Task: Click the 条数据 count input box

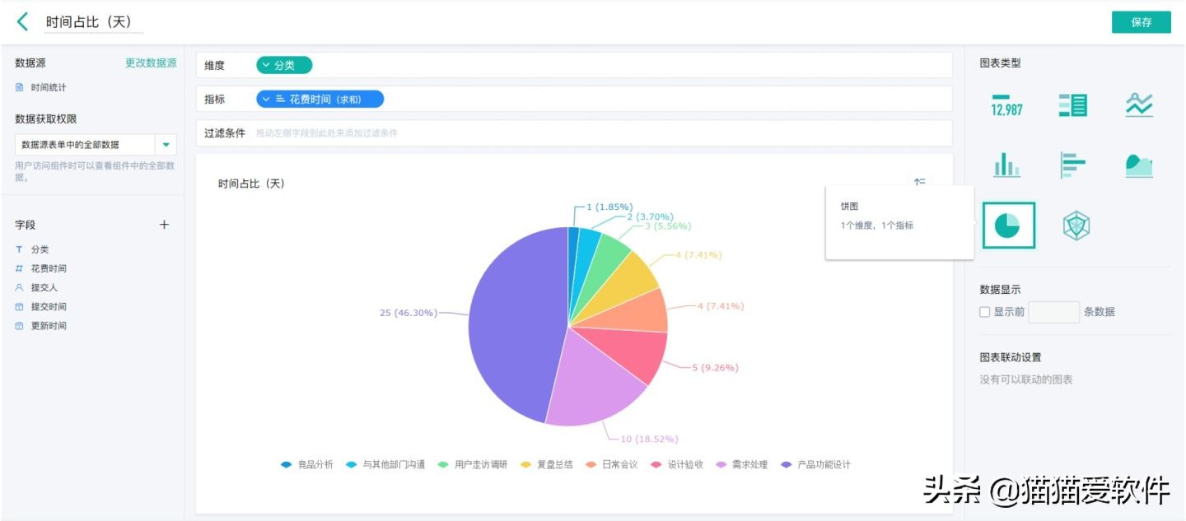Action: 1053,312
